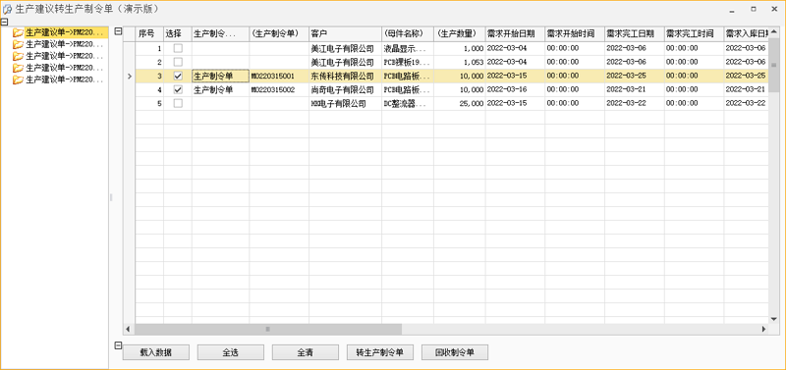786x370 pixels.
Task: Click the 客户 column header
Action: (x=346, y=34)
